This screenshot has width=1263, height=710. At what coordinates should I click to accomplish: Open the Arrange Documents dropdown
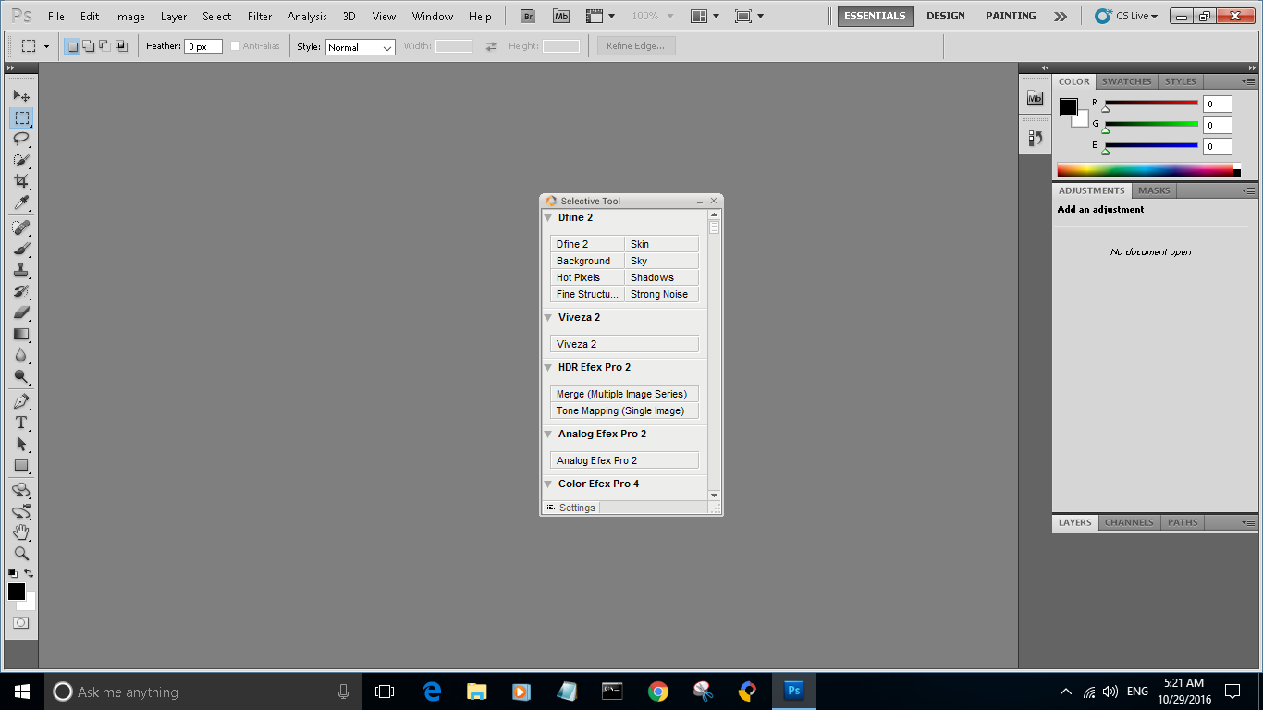click(706, 16)
